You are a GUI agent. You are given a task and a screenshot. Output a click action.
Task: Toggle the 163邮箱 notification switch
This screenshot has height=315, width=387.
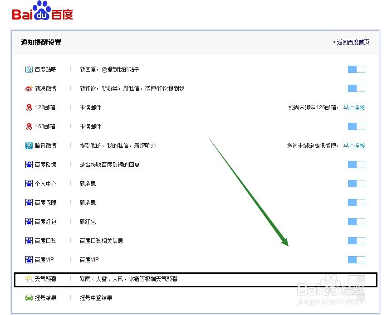pos(357,126)
